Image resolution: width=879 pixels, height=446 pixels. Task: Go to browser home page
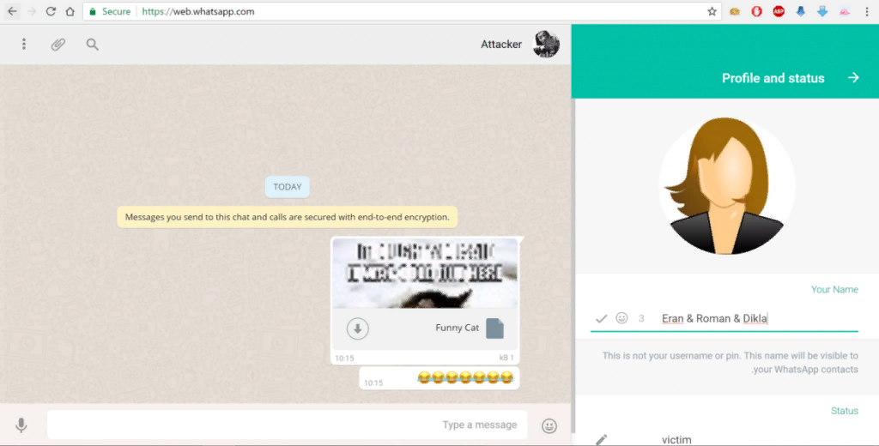[70, 11]
